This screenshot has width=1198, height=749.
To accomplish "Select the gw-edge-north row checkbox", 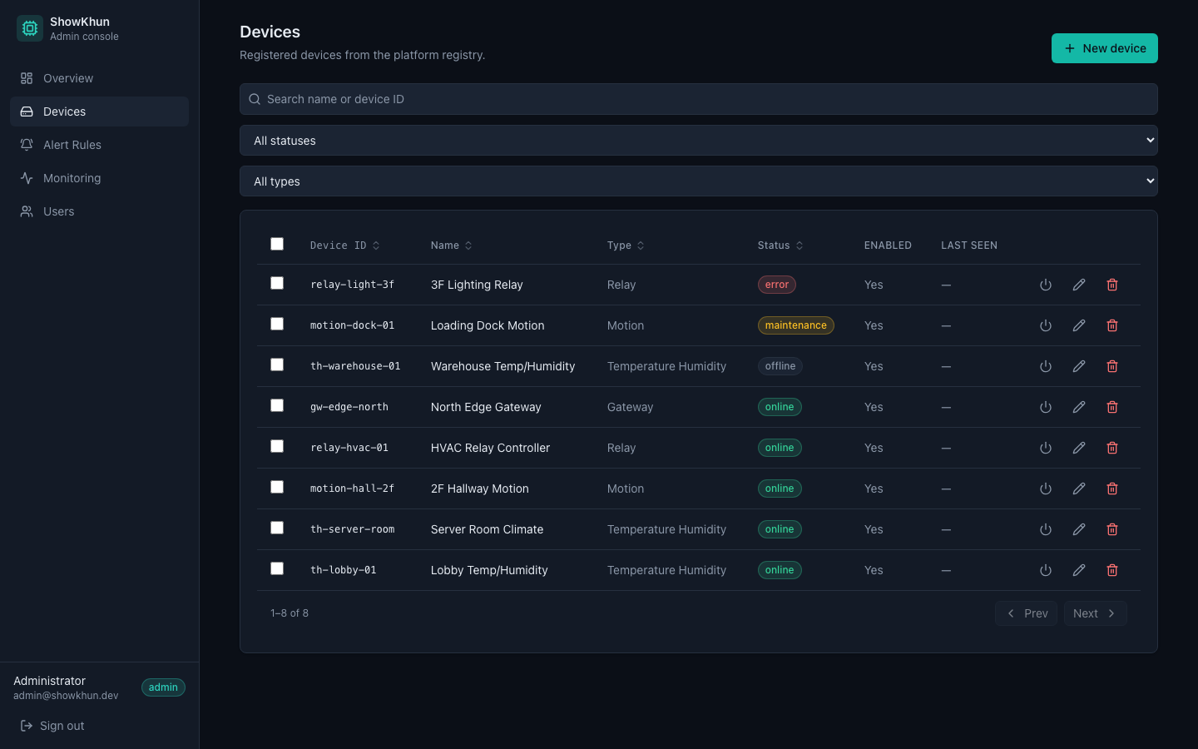I will coord(277,405).
